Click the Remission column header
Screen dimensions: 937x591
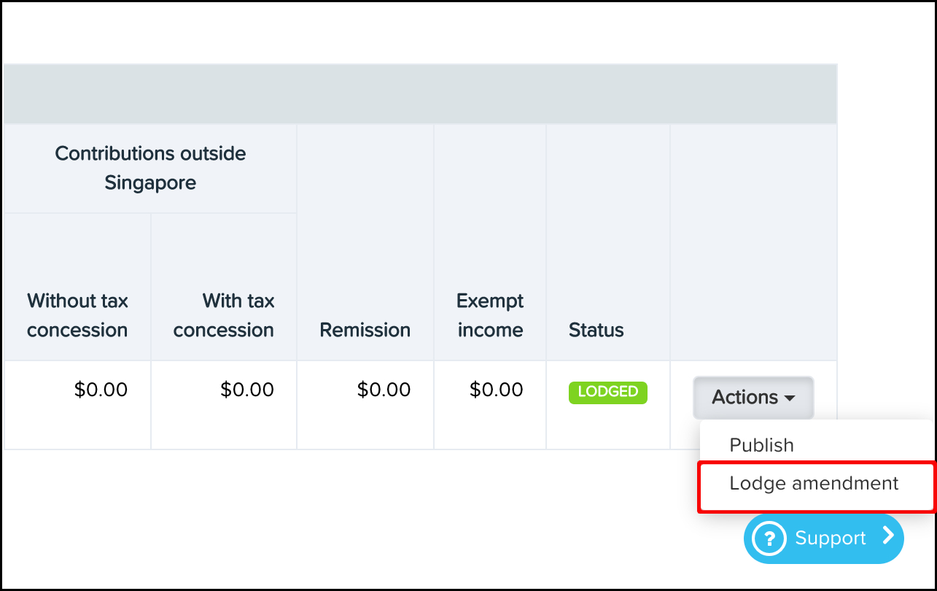(x=365, y=330)
